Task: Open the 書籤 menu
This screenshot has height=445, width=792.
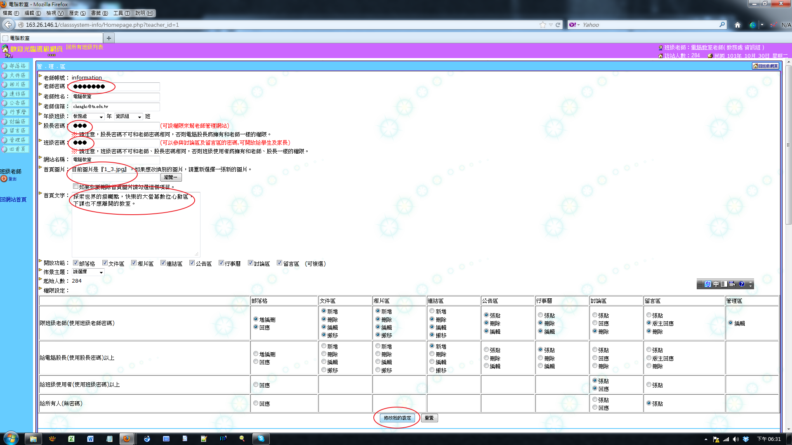Action: (x=99, y=13)
